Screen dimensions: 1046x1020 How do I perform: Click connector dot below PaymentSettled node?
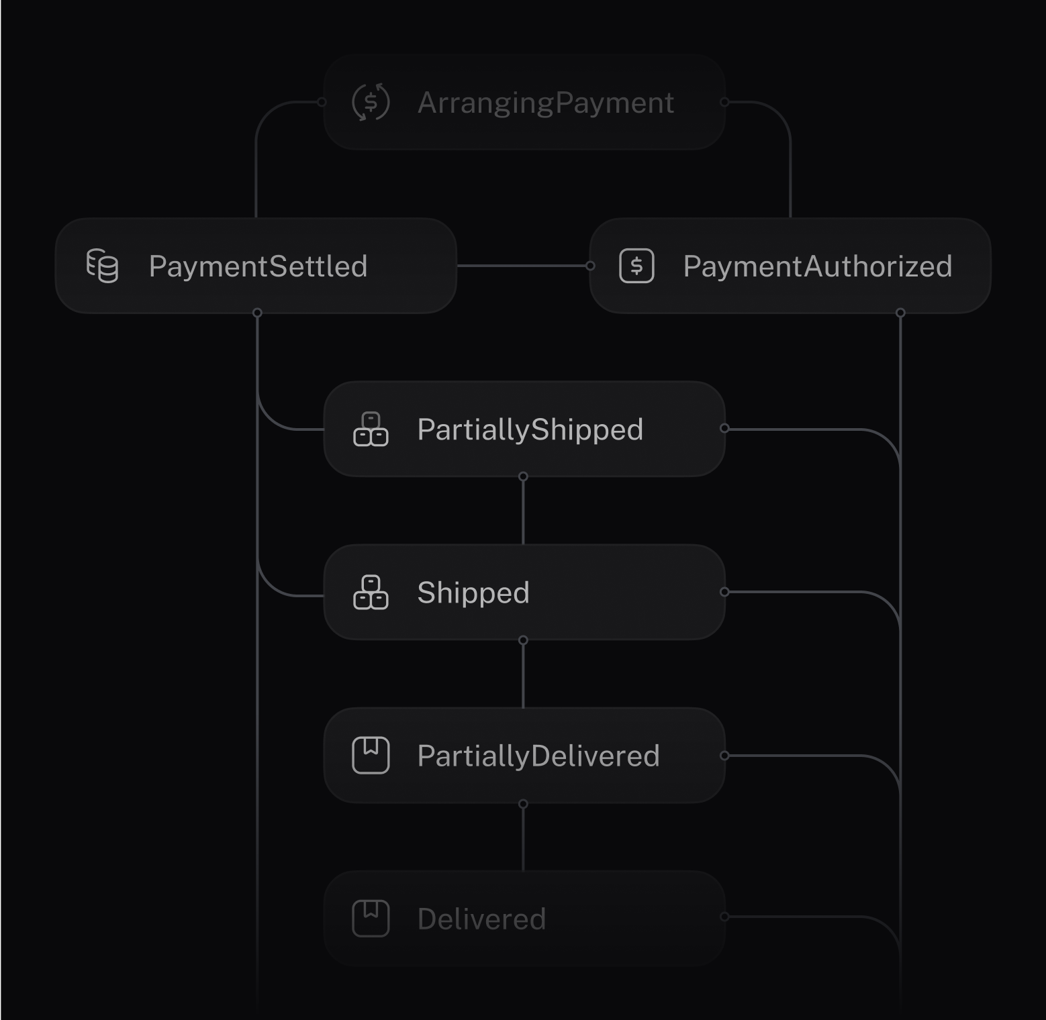(257, 313)
